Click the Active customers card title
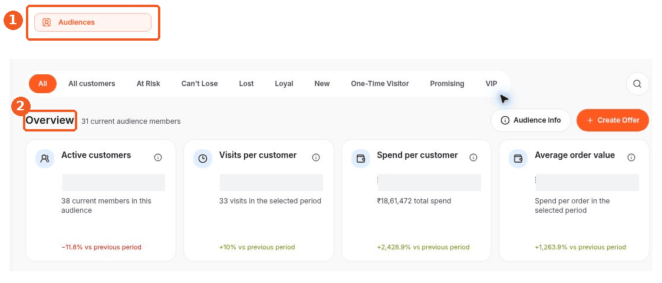 tap(96, 155)
